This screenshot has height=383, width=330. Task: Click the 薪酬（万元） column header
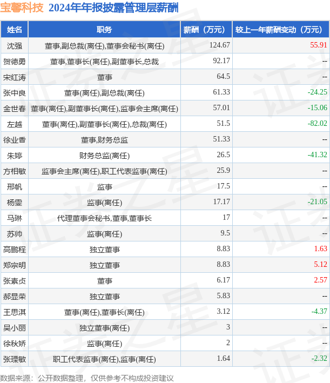[x=206, y=30]
